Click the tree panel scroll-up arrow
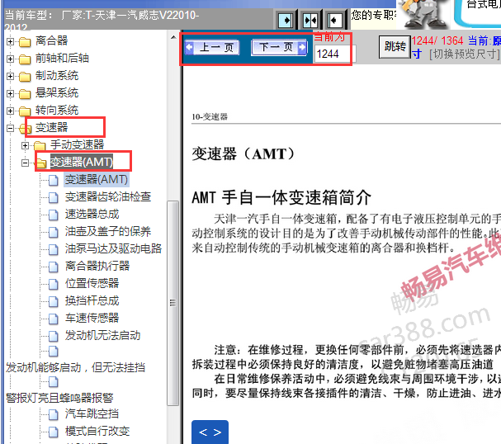Image resolution: width=501 pixels, height=444 pixels. click(x=173, y=37)
